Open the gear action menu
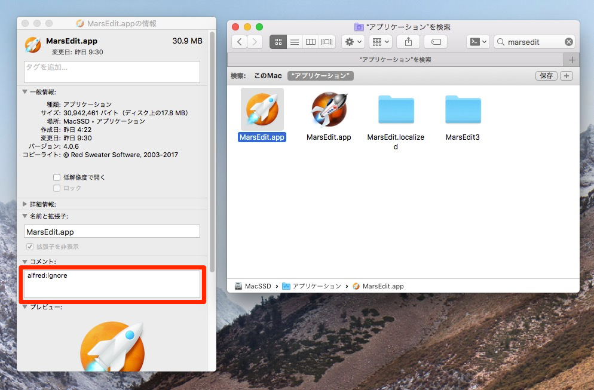594x390 pixels. coord(353,42)
